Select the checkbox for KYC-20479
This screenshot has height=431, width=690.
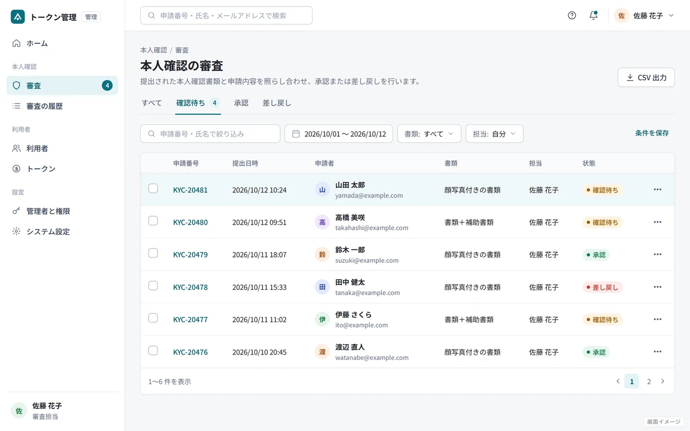[153, 253]
